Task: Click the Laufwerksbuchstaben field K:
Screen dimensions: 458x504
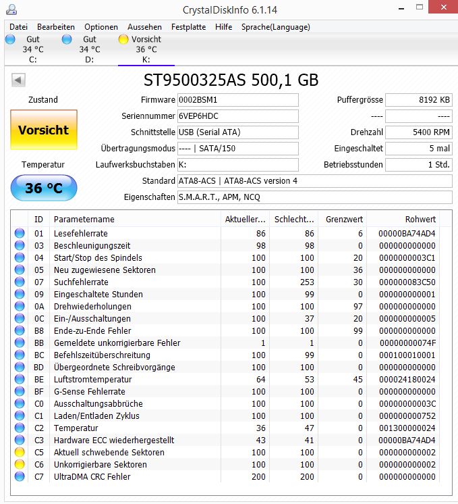Action: click(238, 165)
